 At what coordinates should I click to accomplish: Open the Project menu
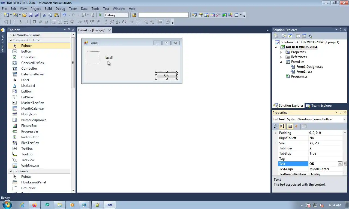click(35, 9)
